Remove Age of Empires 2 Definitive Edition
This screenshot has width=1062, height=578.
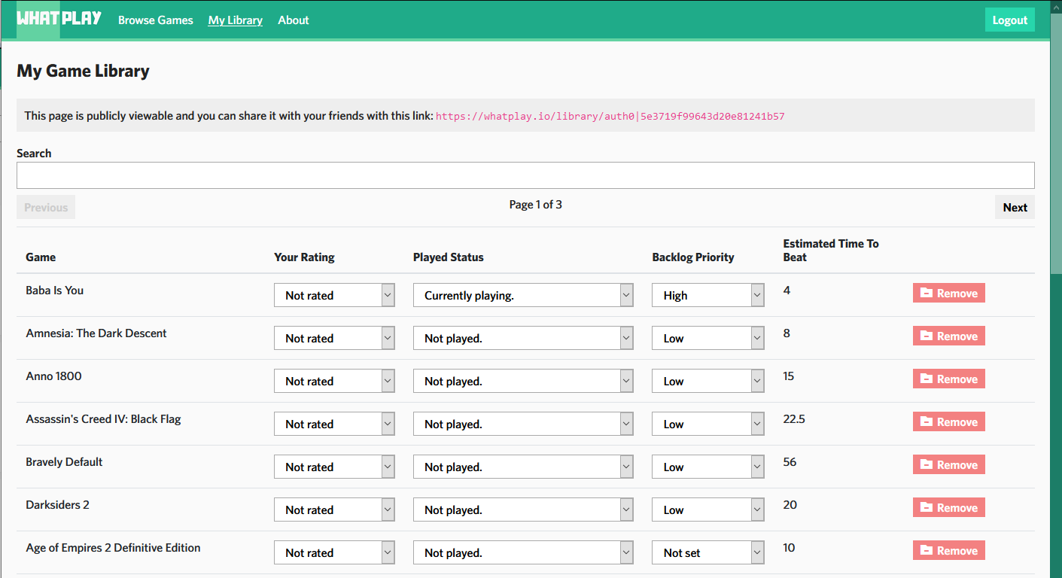tap(949, 551)
